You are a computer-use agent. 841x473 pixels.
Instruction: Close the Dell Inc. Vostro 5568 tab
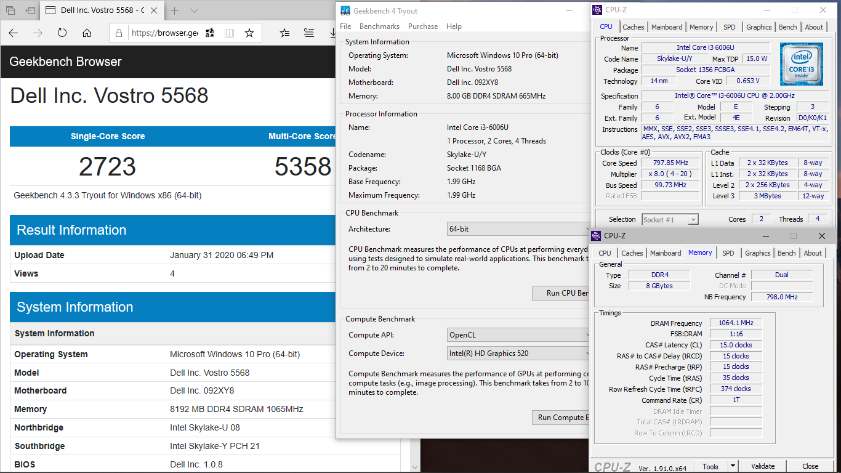point(154,10)
